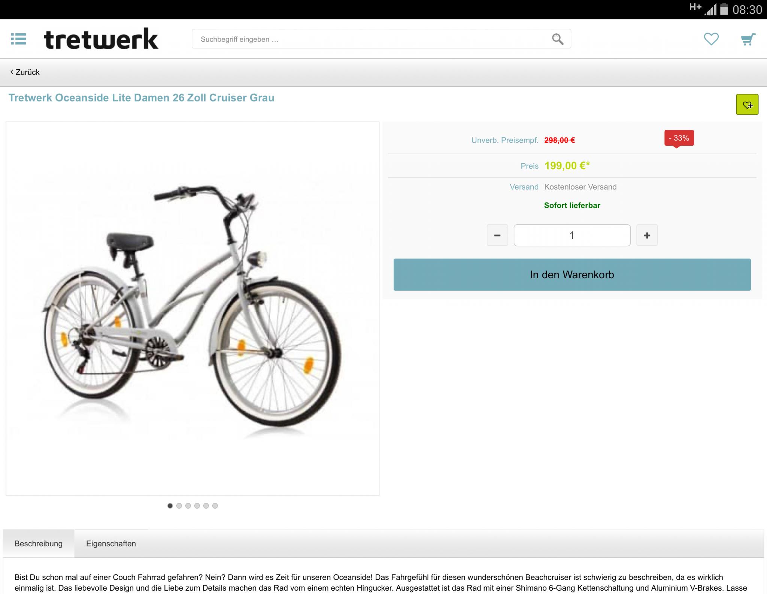Click the tretwerk logo
Image resolution: width=767 pixels, height=594 pixels.
click(101, 39)
